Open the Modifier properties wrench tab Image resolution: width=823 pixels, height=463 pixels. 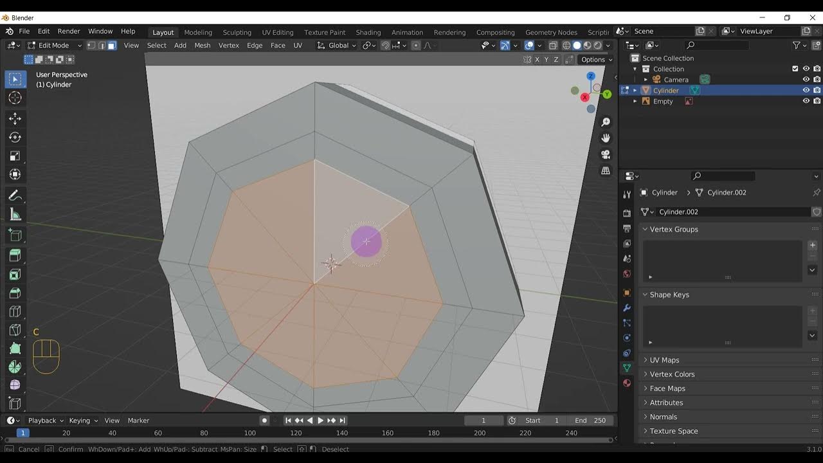[x=627, y=307]
